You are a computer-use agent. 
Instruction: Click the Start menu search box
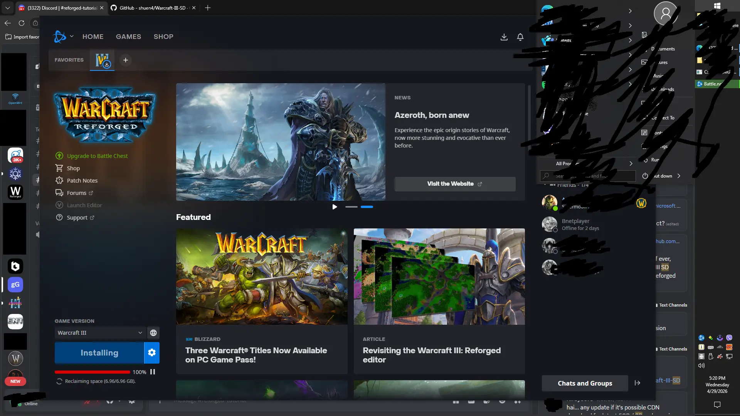coord(588,176)
